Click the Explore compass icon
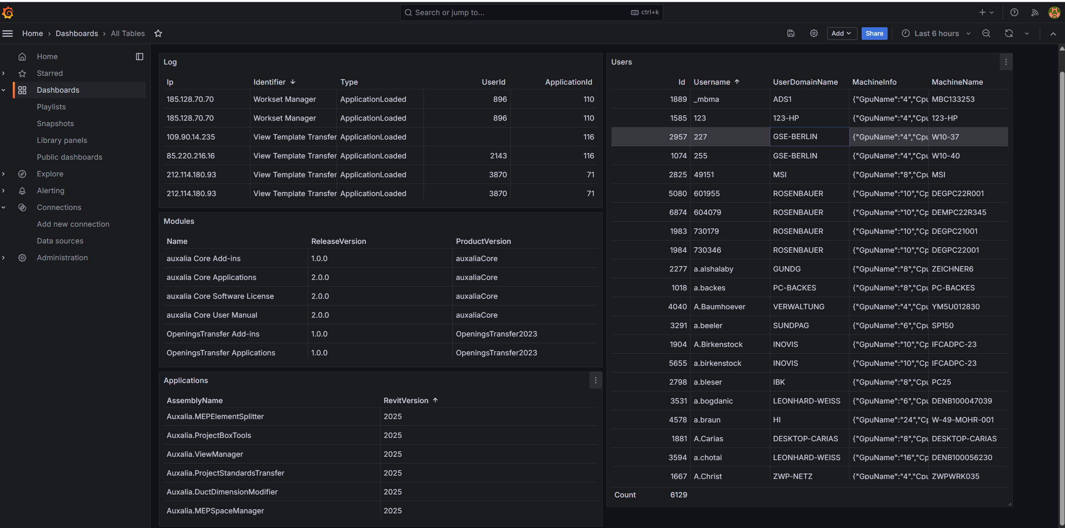This screenshot has width=1065, height=528. 22,174
